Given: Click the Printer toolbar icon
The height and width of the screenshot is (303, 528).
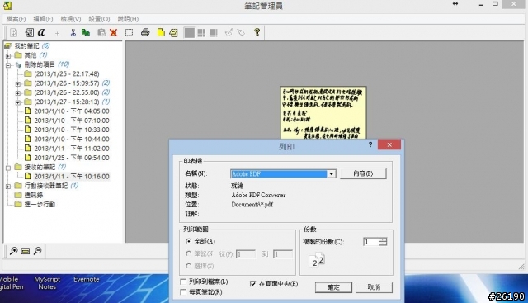Looking at the screenshot, I should (145, 33).
